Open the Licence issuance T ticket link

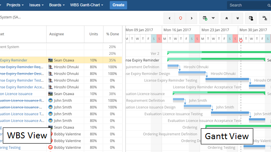(22, 114)
